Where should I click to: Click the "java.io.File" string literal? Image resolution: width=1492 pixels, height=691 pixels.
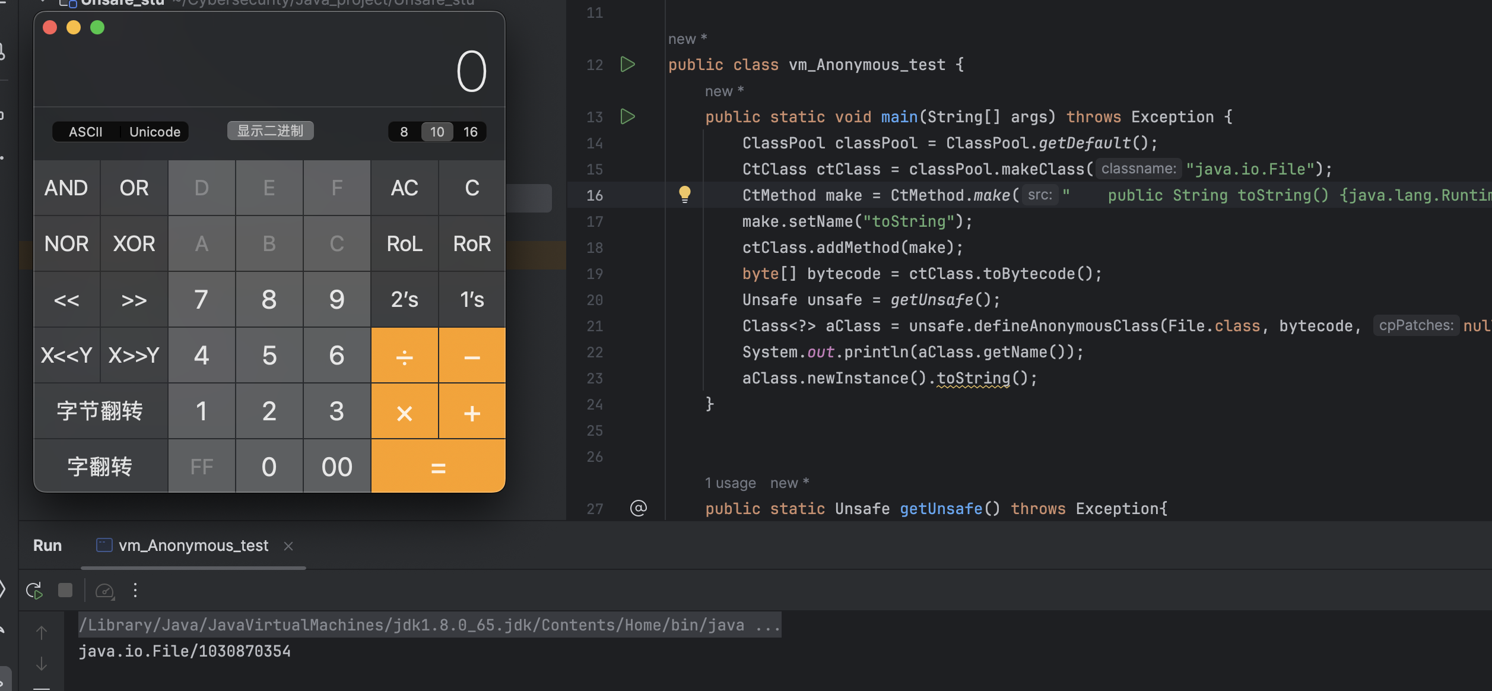coord(1250,169)
